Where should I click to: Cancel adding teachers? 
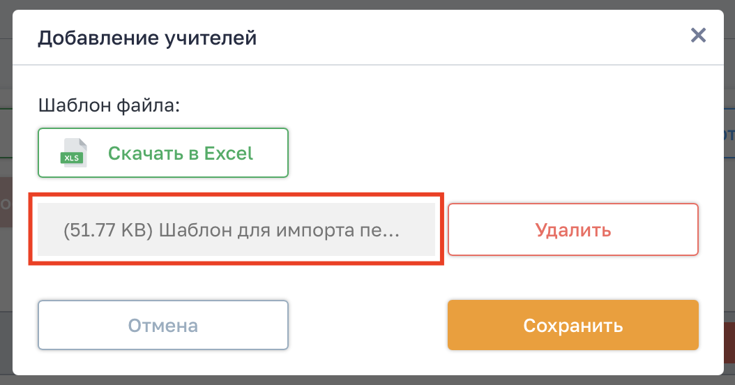pyautogui.click(x=162, y=325)
